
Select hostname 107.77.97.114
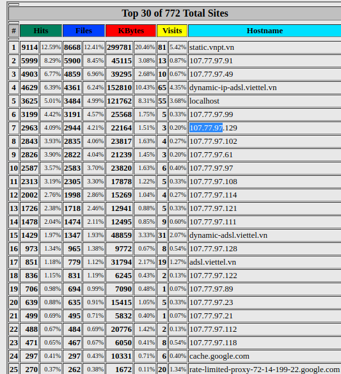[213, 195]
